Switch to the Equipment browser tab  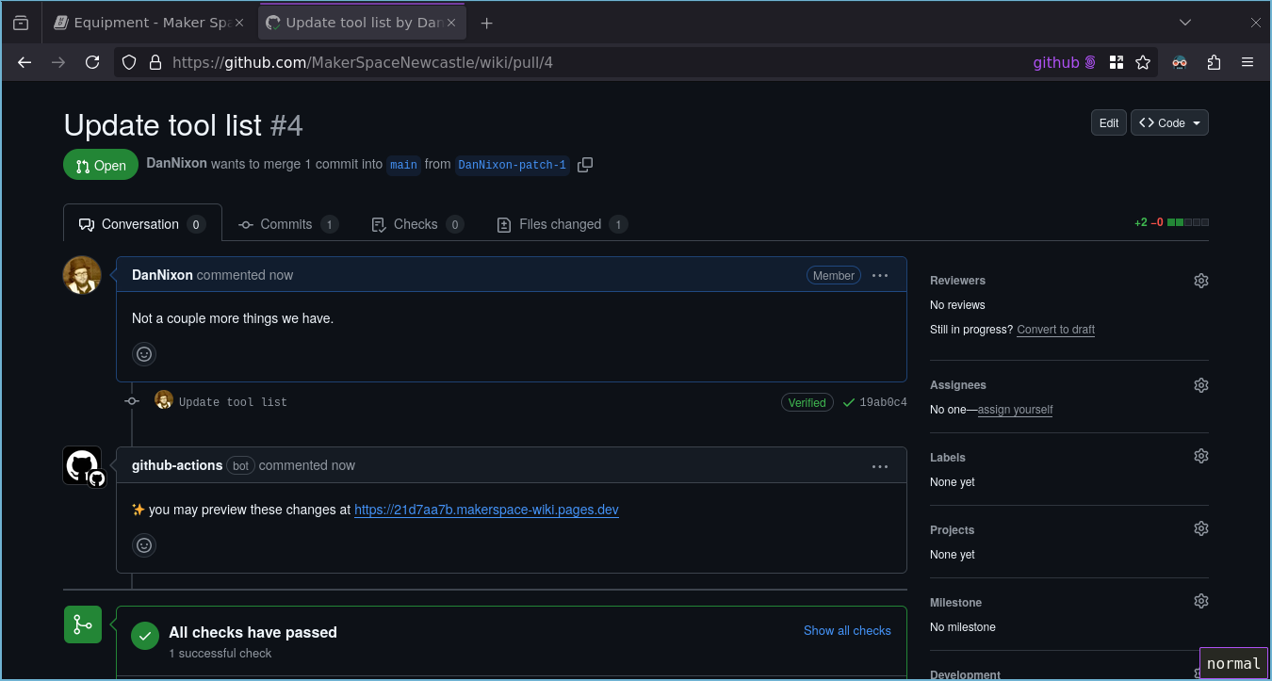(x=146, y=21)
